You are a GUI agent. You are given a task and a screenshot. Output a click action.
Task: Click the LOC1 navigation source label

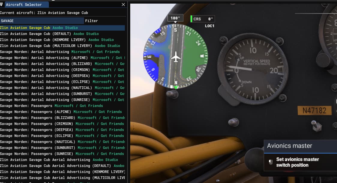click(x=209, y=26)
